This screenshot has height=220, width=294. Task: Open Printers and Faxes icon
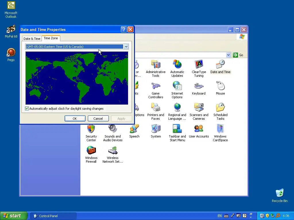point(156,111)
